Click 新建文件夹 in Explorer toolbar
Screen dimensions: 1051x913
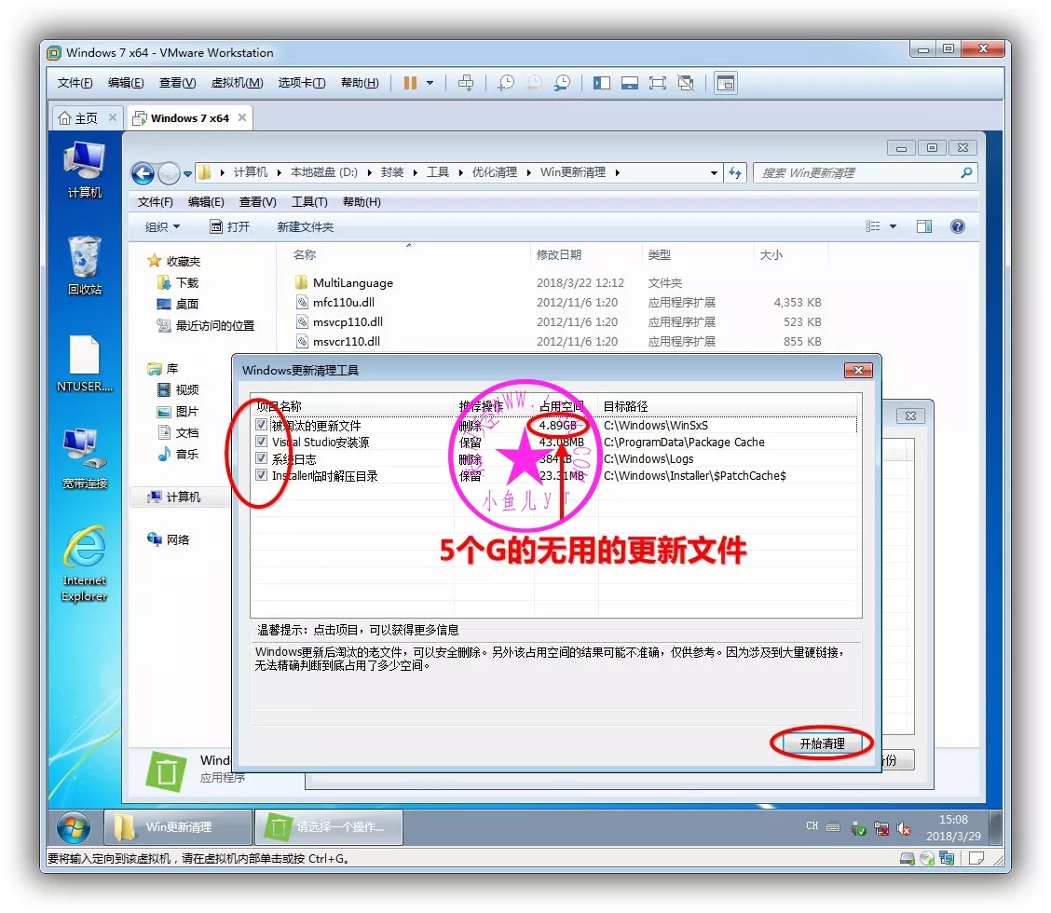pos(305,227)
